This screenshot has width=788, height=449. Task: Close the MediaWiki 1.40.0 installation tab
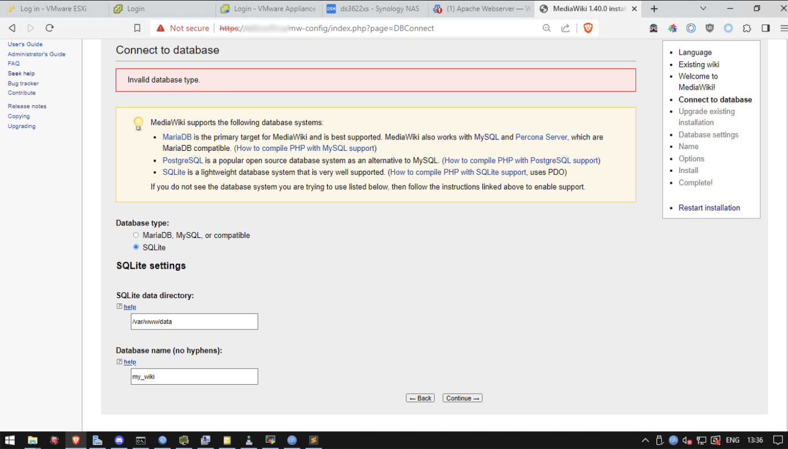coord(634,9)
